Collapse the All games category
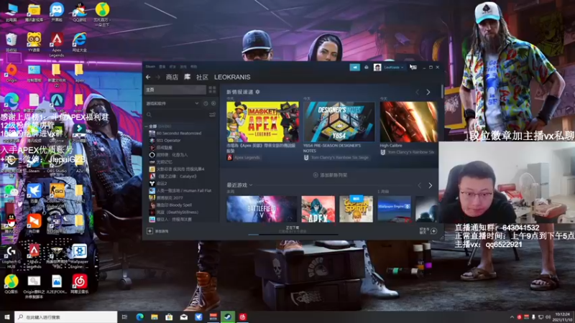The height and width of the screenshot is (323, 575). [x=147, y=126]
